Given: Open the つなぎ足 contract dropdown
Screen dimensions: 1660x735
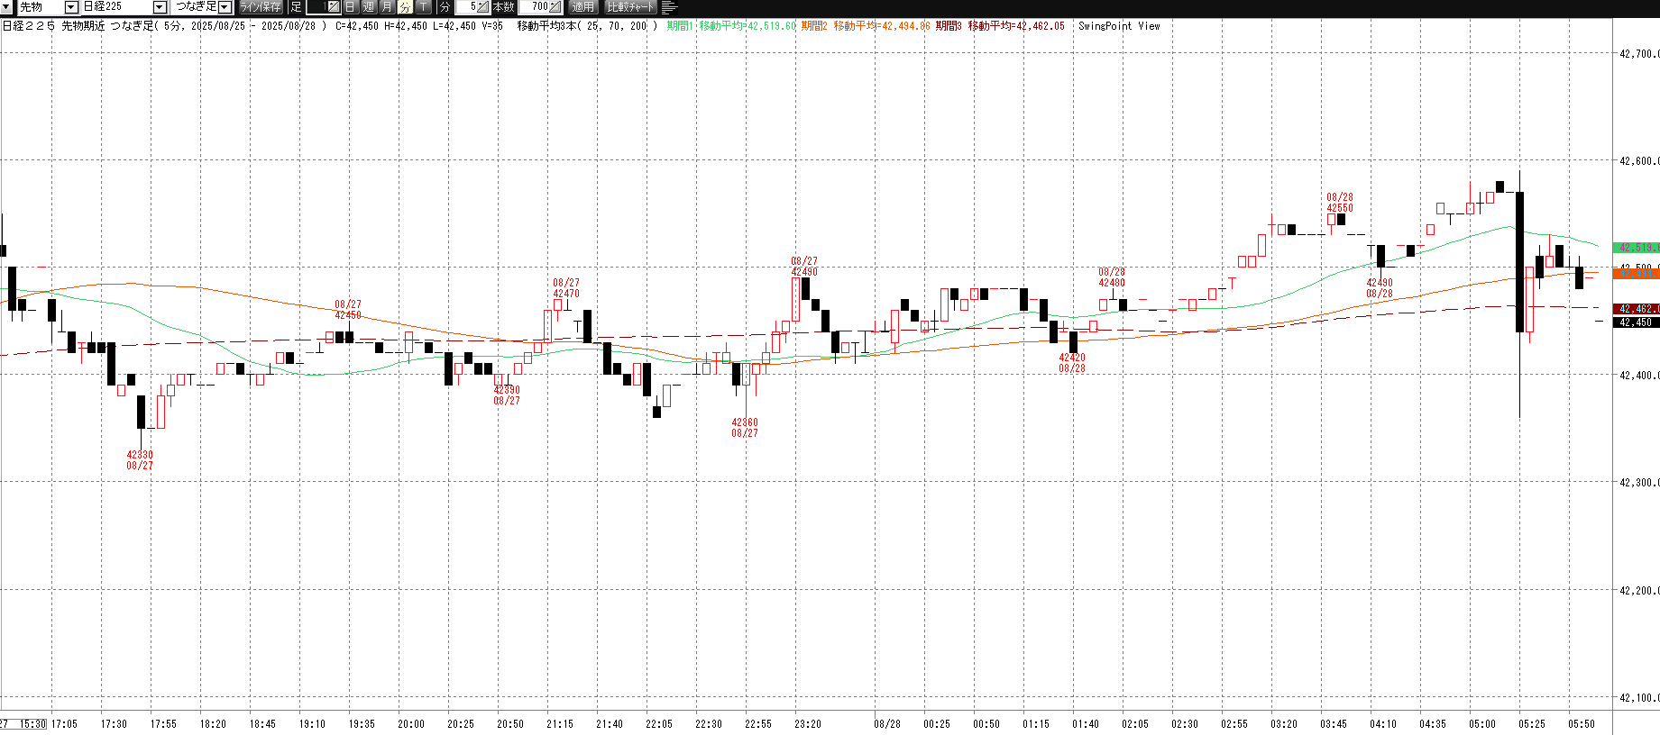Looking at the screenshot, I should (x=225, y=7).
